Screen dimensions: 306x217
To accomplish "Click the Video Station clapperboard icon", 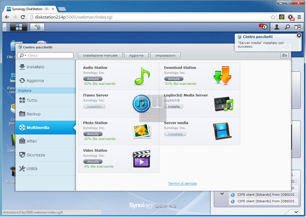I will 141,159.
